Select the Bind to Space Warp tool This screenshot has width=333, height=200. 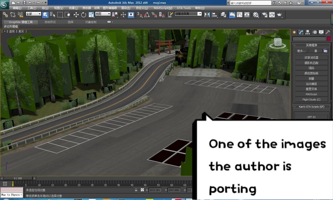(20, 15)
